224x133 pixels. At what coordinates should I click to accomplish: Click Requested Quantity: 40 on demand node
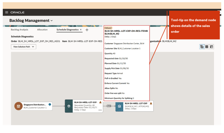84,105
